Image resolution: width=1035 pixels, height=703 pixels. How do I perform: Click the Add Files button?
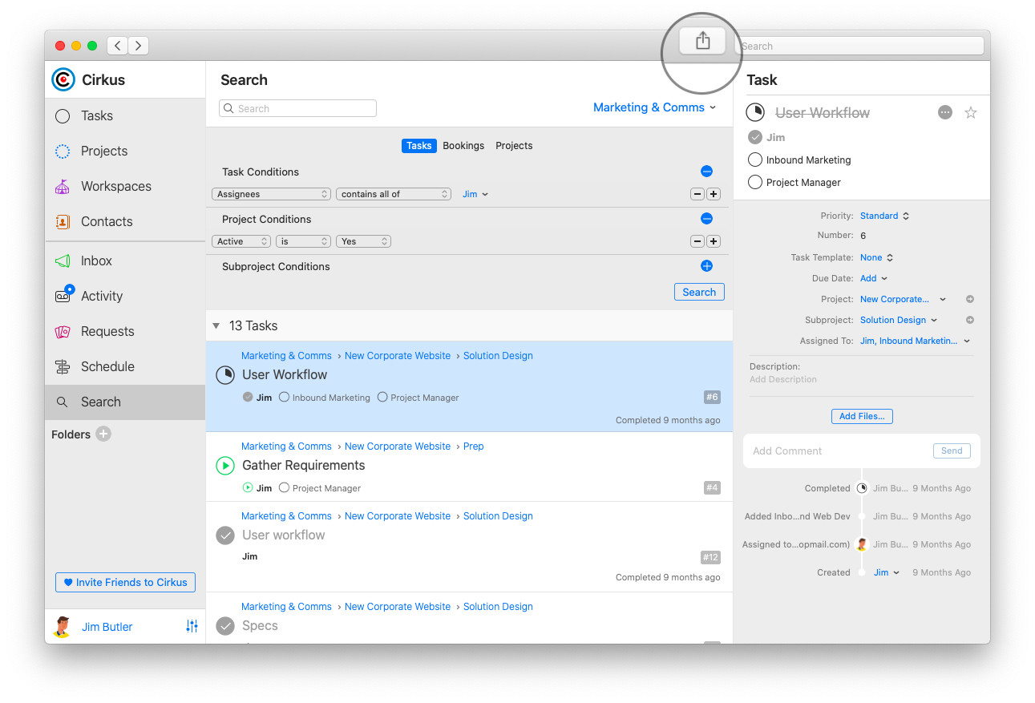[x=862, y=416]
